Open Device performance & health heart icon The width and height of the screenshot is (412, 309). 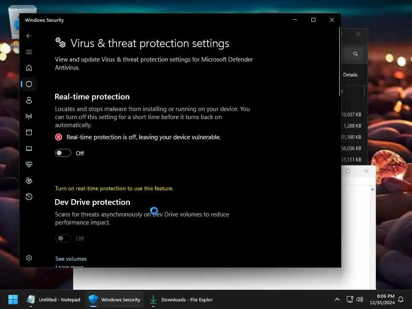tap(29, 165)
